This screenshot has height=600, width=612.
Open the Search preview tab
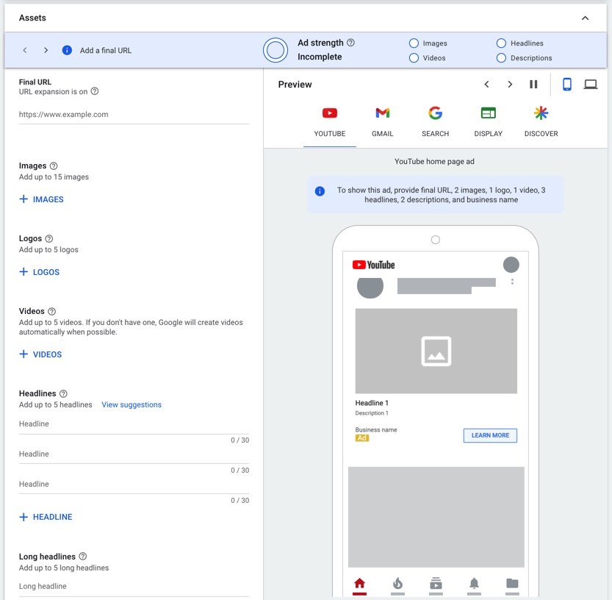pyautogui.click(x=435, y=122)
